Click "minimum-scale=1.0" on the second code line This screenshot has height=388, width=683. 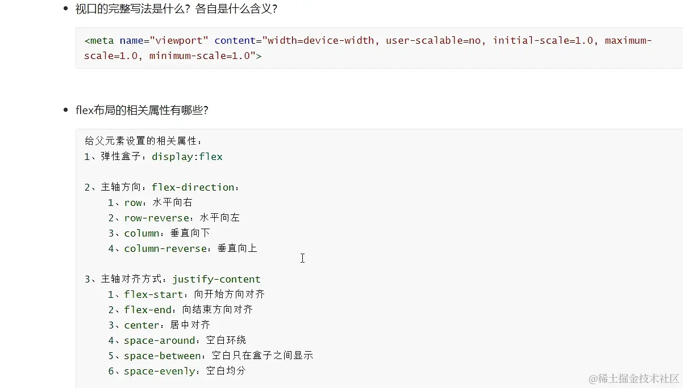click(199, 56)
